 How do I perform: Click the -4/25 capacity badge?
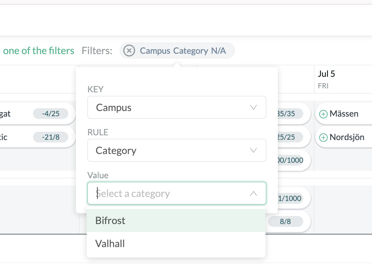[50, 113]
